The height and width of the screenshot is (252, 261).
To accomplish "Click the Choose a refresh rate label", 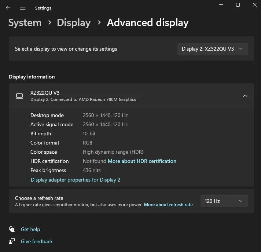I will coord(39,198).
